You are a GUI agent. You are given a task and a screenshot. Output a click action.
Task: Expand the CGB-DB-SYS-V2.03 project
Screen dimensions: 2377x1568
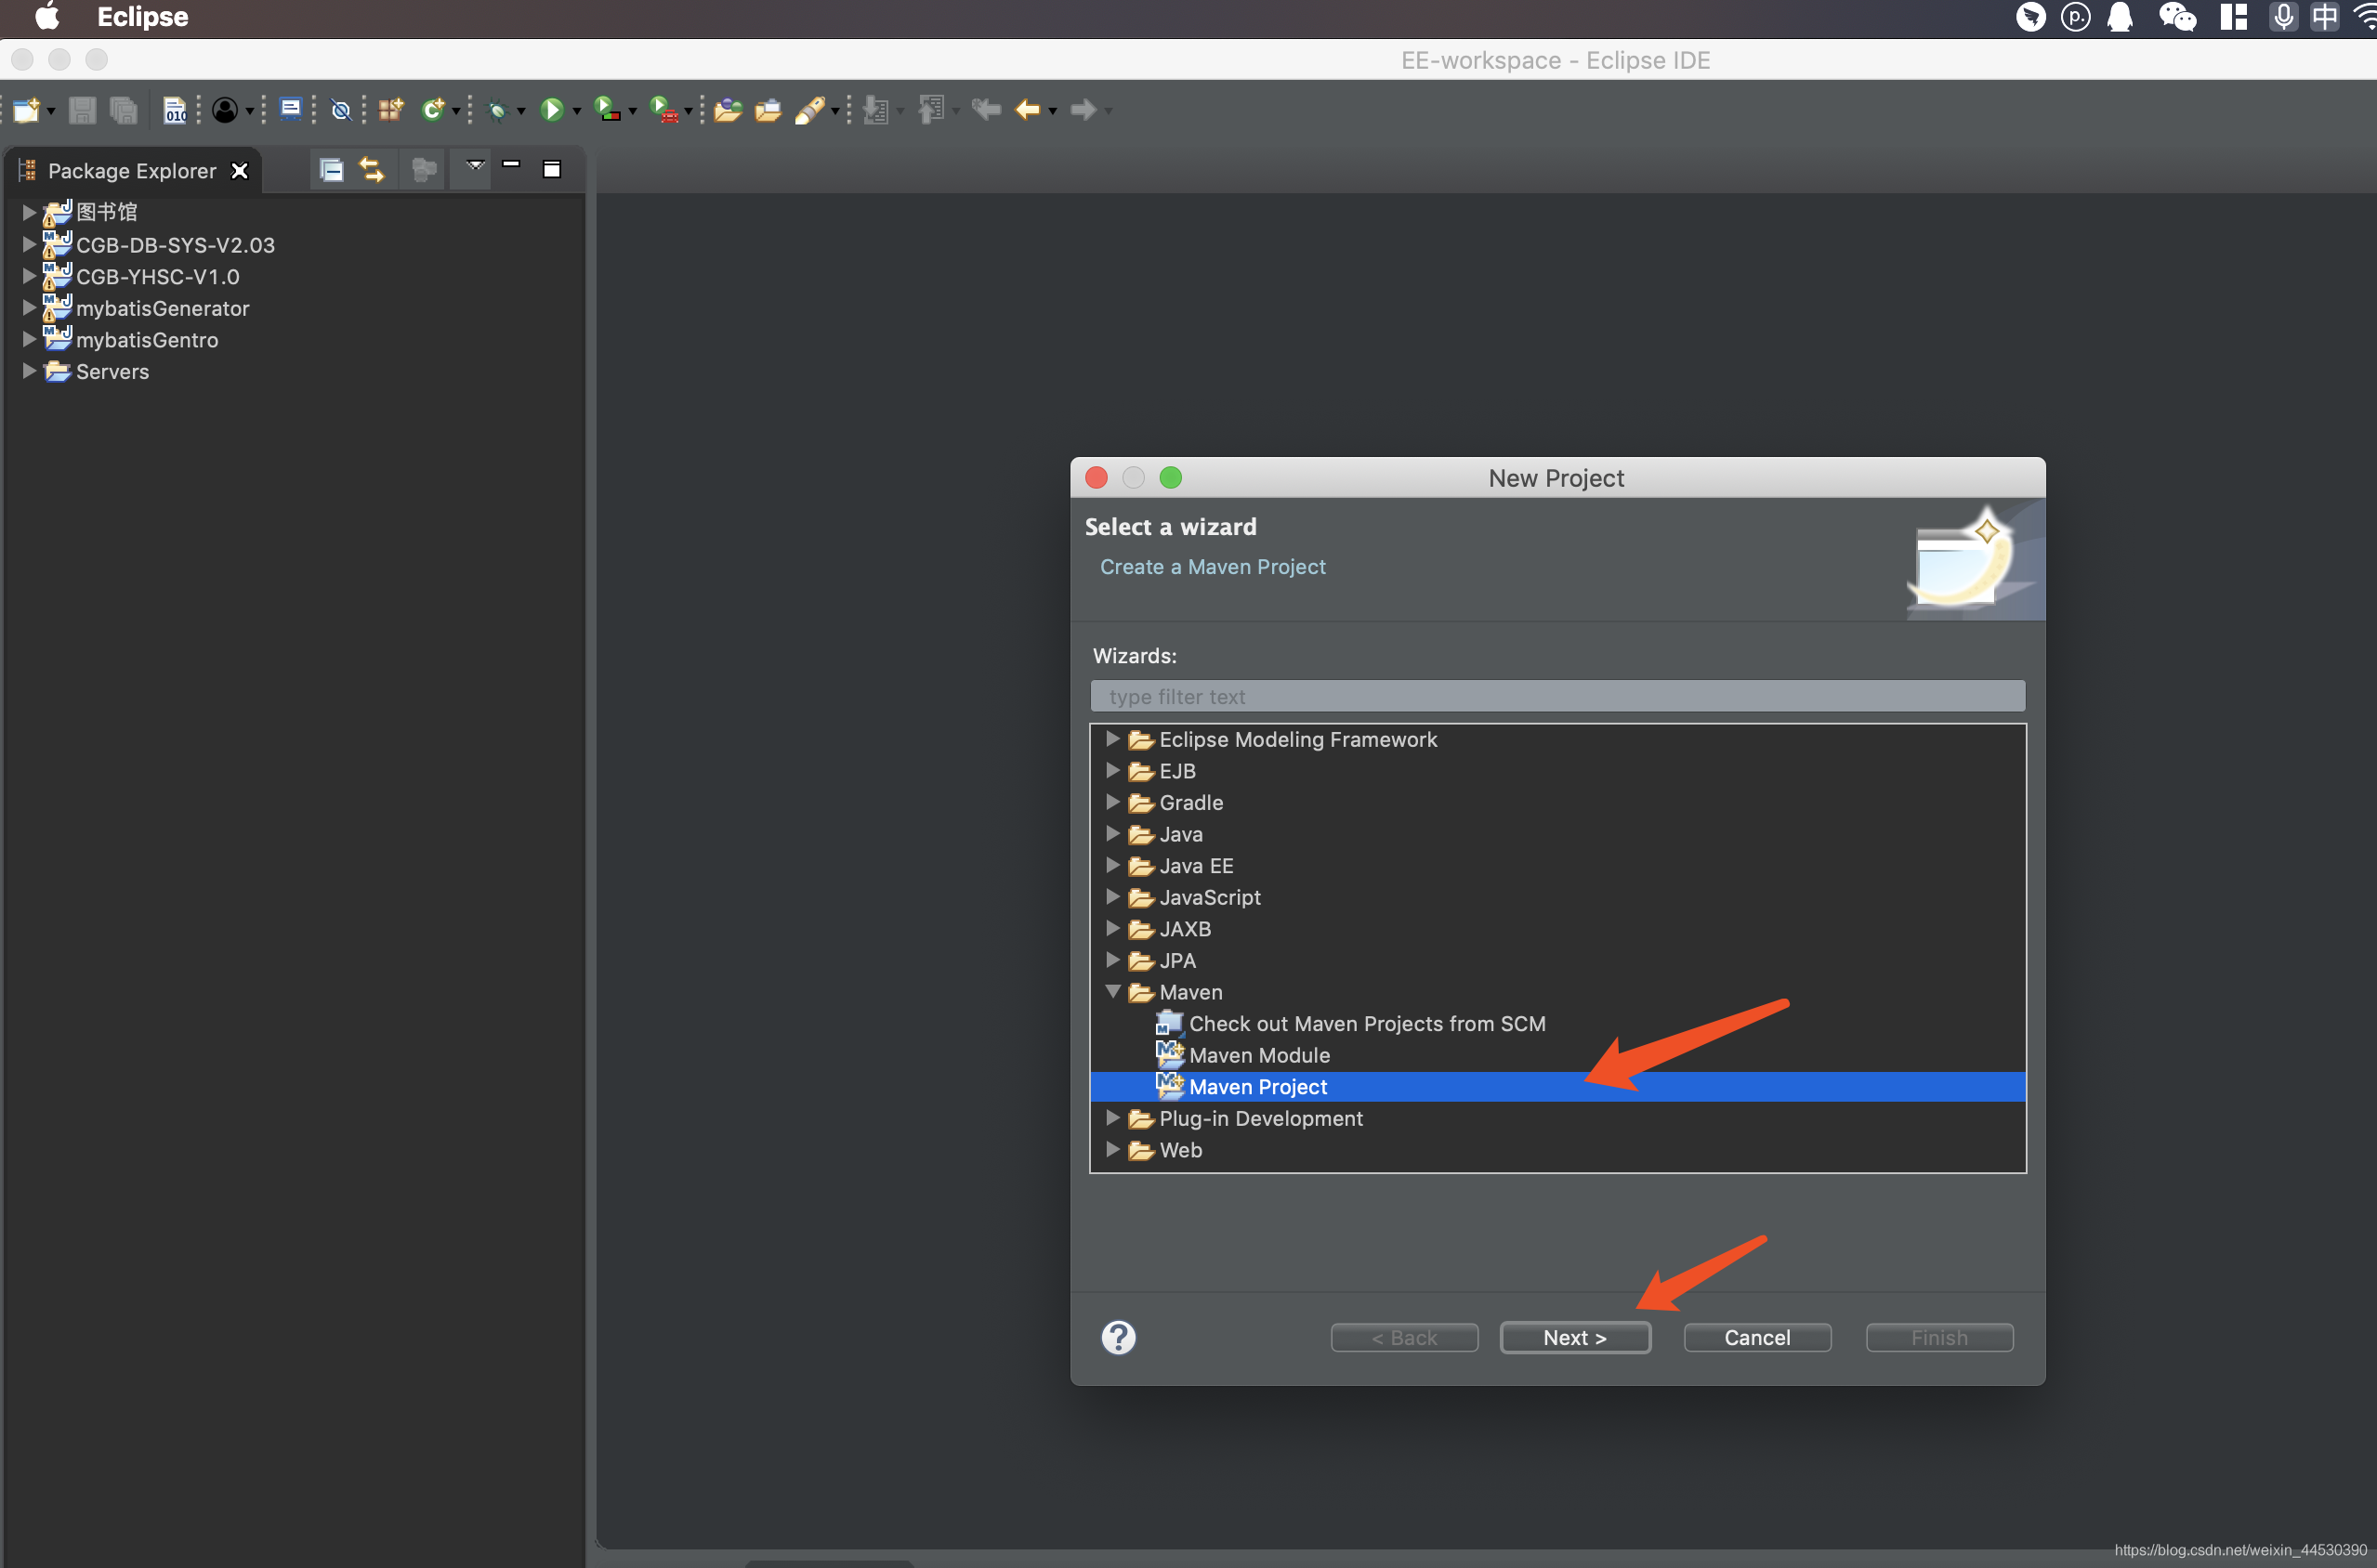tap(29, 244)
